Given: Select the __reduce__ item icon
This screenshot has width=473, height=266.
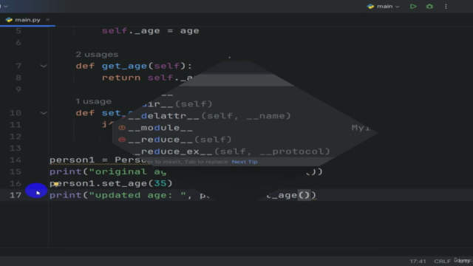Looking at the screenshot, I should [122, 140].
